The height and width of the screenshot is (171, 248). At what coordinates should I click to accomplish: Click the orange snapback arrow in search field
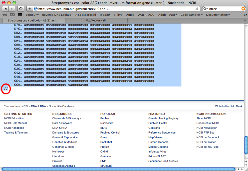point(243,9)
